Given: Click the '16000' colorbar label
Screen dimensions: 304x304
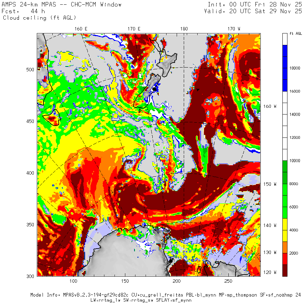Looking at the screenshot, I should tap(295, 91).
